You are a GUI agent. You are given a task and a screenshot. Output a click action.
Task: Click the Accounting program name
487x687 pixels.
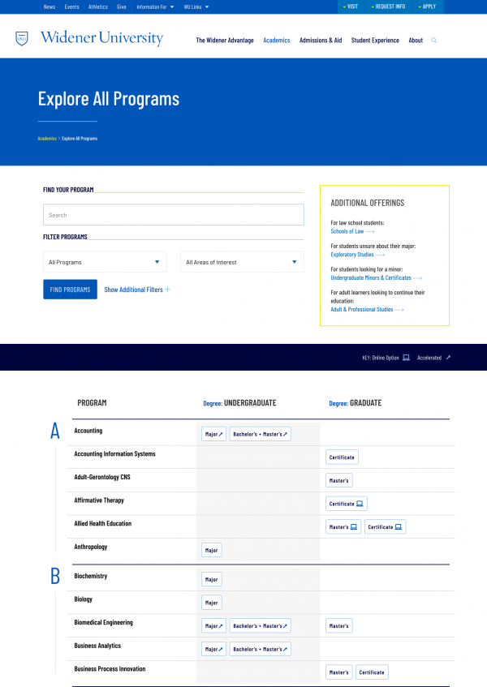88,431
